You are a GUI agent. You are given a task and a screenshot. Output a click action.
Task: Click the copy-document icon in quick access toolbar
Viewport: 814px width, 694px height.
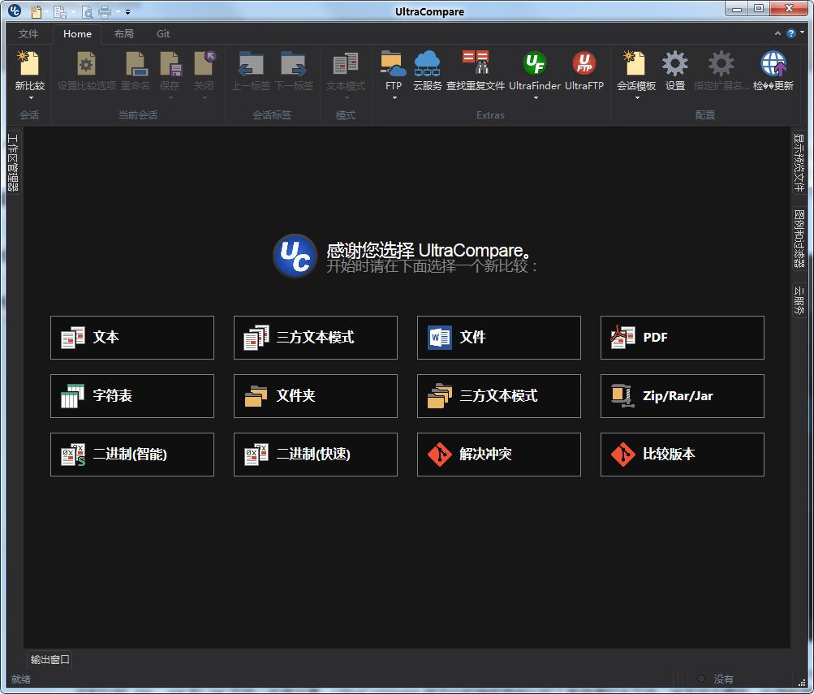(x=60, y=11)
